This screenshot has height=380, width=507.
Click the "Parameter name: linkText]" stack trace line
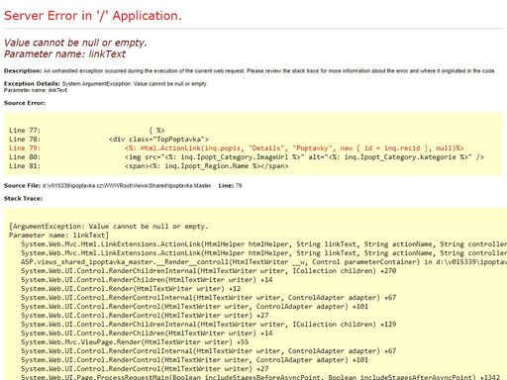tap(58, 236)
